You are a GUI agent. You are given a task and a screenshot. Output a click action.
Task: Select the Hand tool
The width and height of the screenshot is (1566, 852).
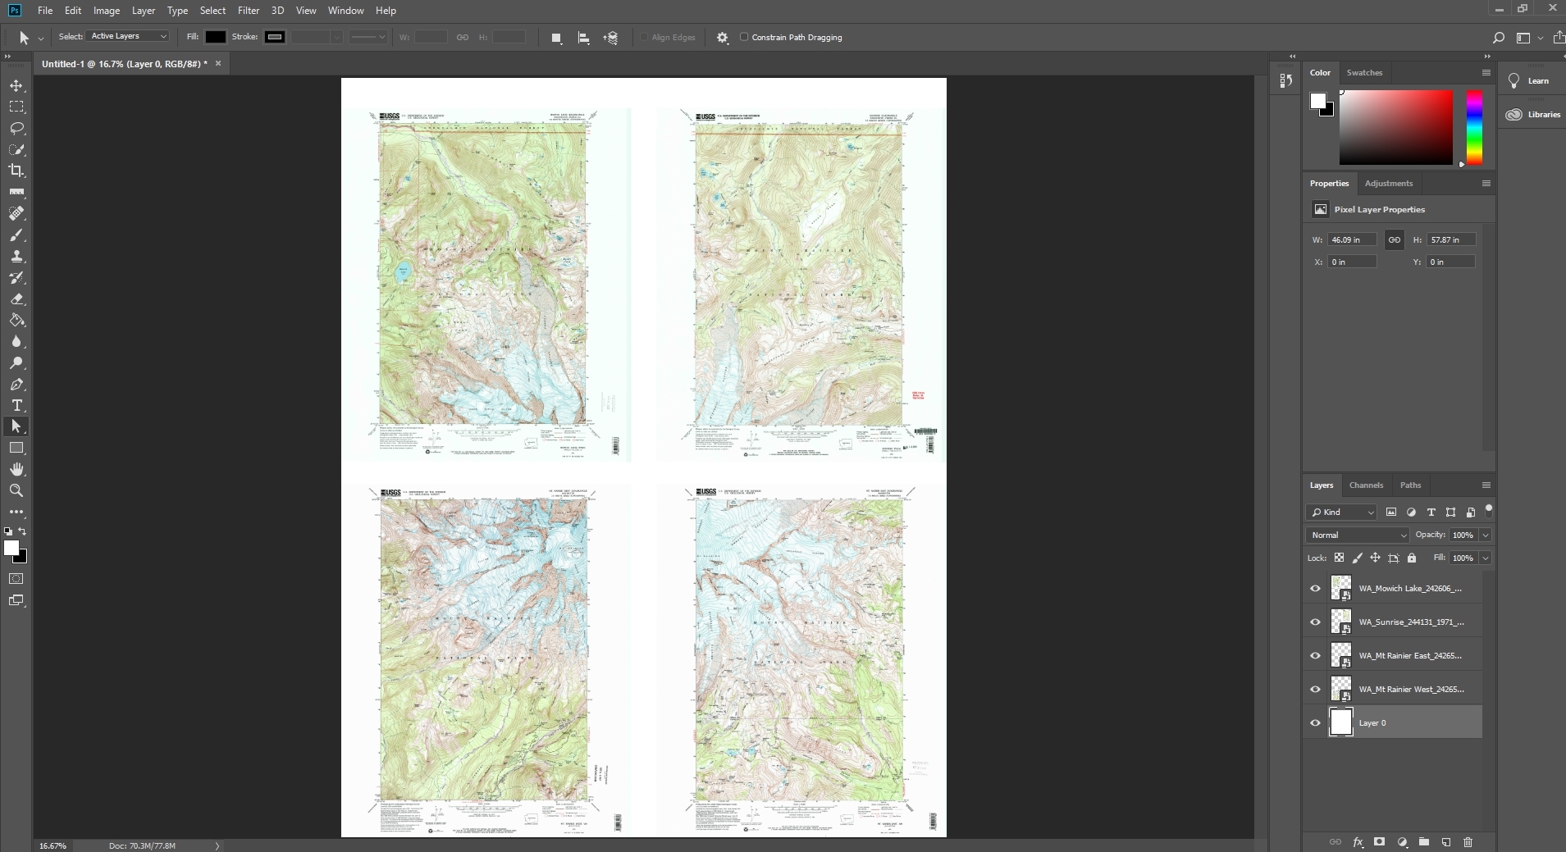(16, 469)
